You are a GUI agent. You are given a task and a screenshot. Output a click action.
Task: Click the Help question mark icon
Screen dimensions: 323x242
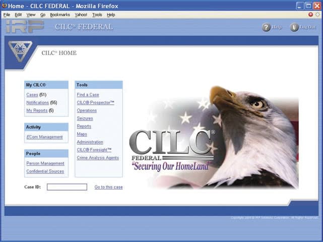coord(266,27)
